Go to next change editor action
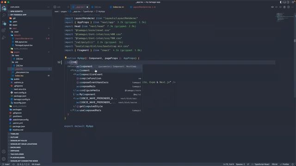296x166 pixels. pyautogui.click(x=280, y=7)
